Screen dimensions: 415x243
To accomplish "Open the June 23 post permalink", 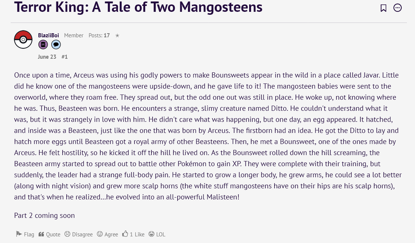I will [47, 57].
